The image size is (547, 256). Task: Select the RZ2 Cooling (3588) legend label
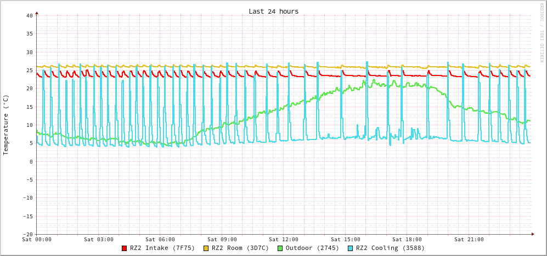click(x=390, y=248)
